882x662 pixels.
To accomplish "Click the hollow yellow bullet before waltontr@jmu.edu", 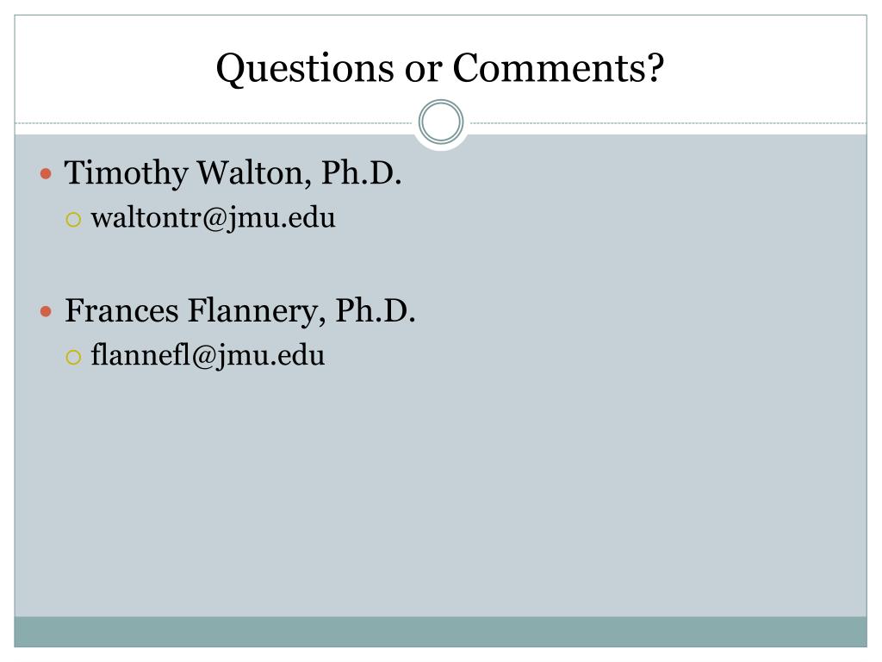I will (x=74, y=219).
